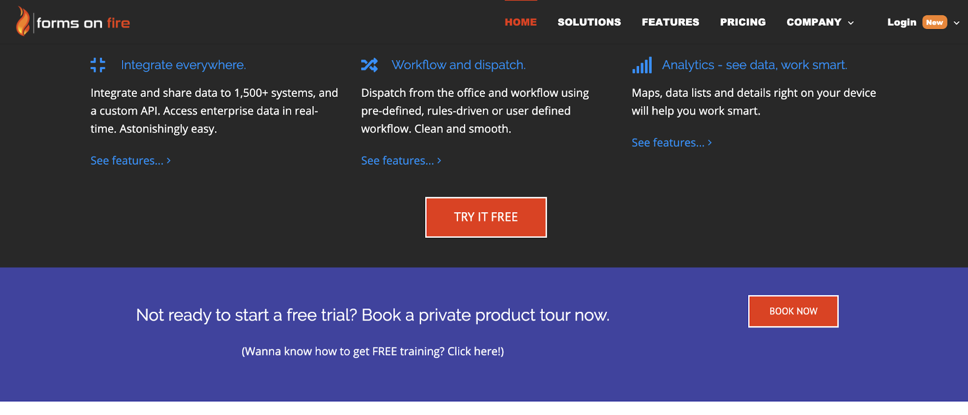Open the Home menu item

pos(521,22)
